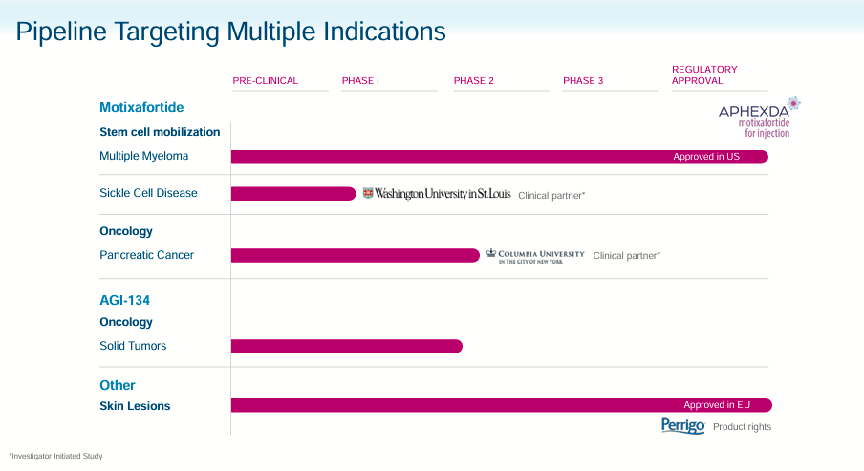864x471 pixels.
Task: Click the Multiple Myeloma progress bar
Action: [x=449, y=157]
